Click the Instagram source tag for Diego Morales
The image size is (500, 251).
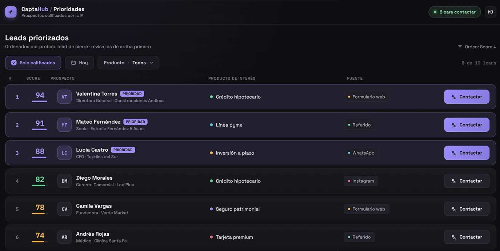point(361,181)
